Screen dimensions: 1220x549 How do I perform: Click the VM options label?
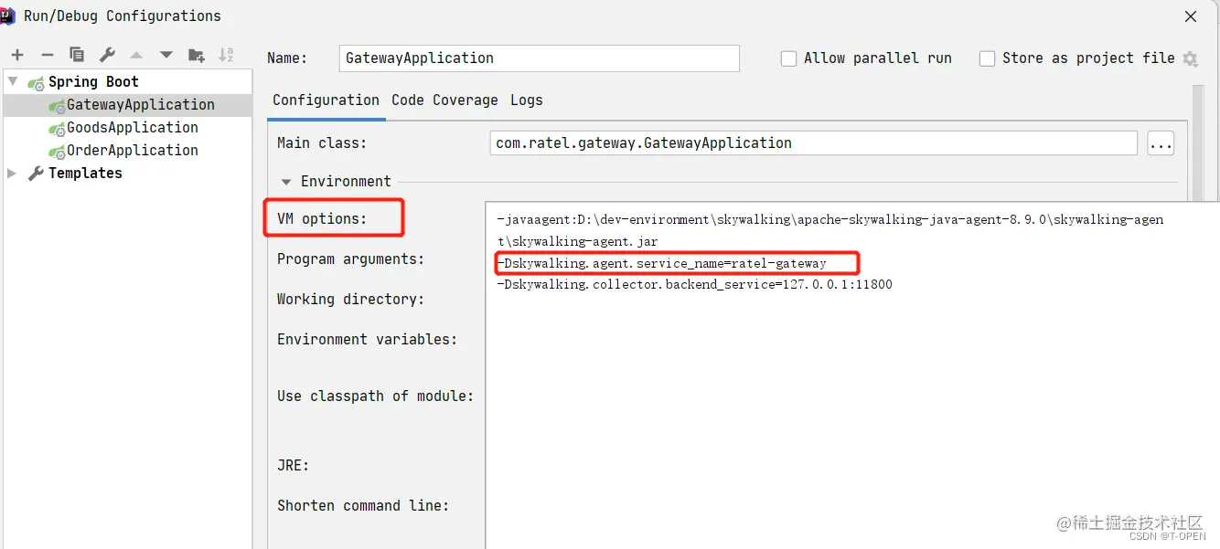(322, 219)
